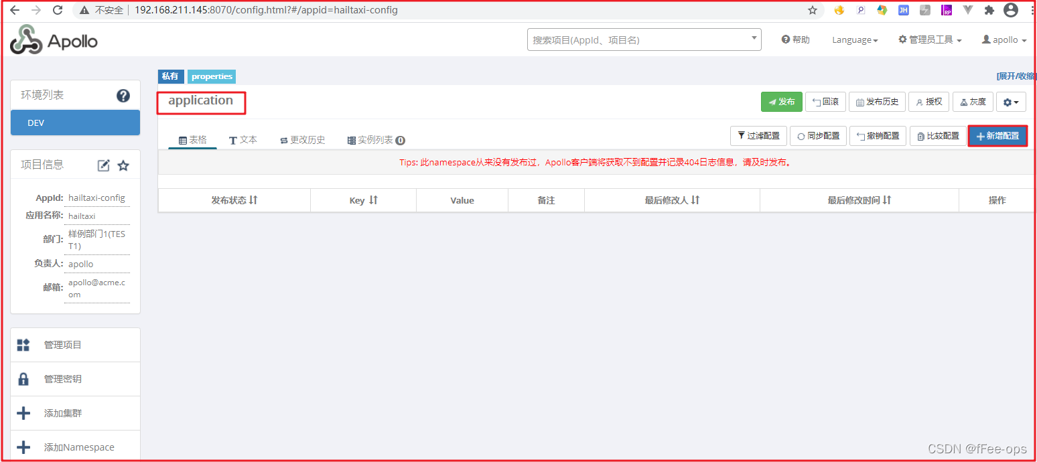Switch to the 实例列表 tab

[376, 140]
